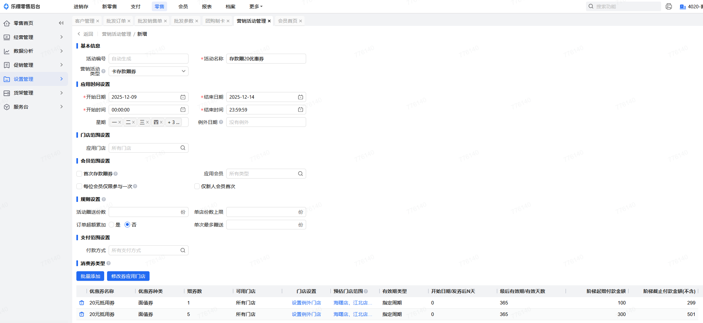Screen dimensions: 703x323
Task: Click help icon beside 预估门店范围 column
Action: 366,291
